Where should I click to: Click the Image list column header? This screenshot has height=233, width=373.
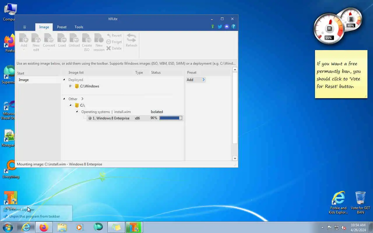(76, 73)
